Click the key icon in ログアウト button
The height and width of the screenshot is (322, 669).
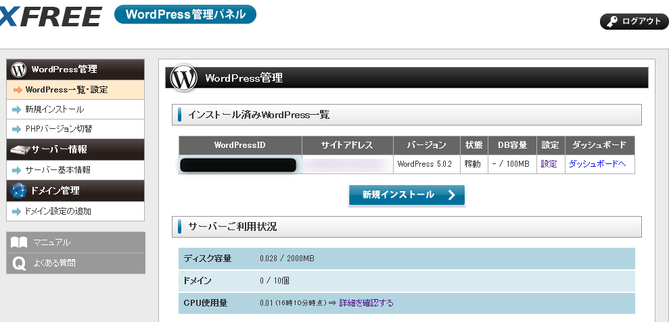[x=613, y=22]
